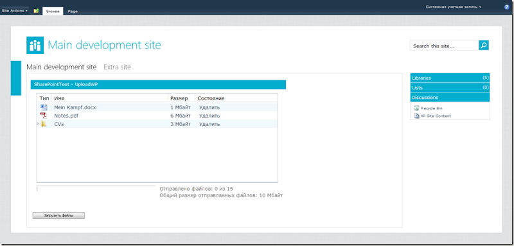Image resolution: width=514 pixels, height=246 pixels.
Task: Open the Libraries section header
Action: (x=450, y=78)
